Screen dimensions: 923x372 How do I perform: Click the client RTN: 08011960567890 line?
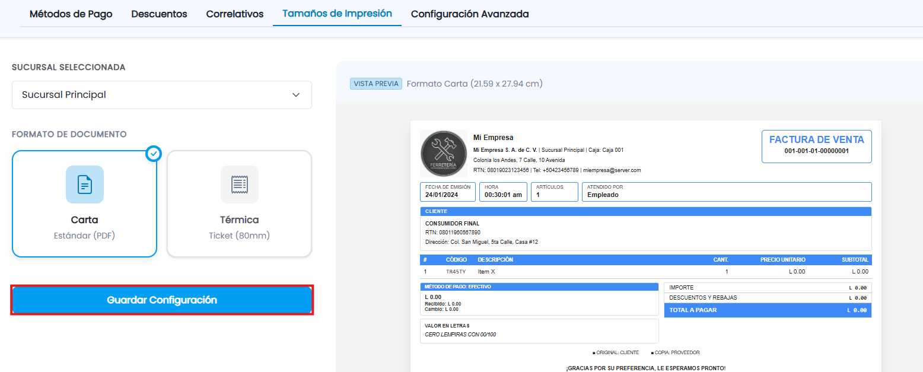453,233
